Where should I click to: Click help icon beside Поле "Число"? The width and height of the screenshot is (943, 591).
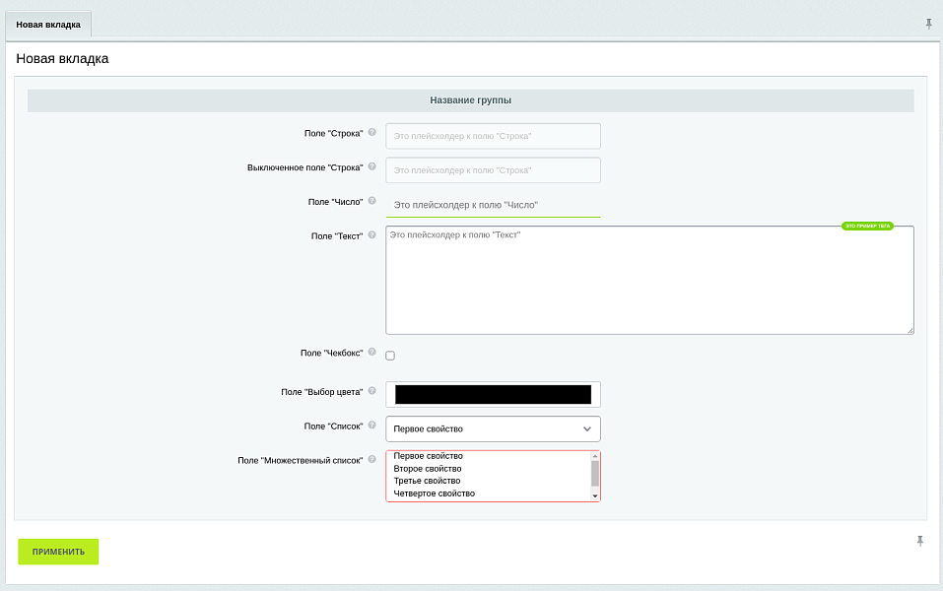pyautogui.click(x=372, y=201)
